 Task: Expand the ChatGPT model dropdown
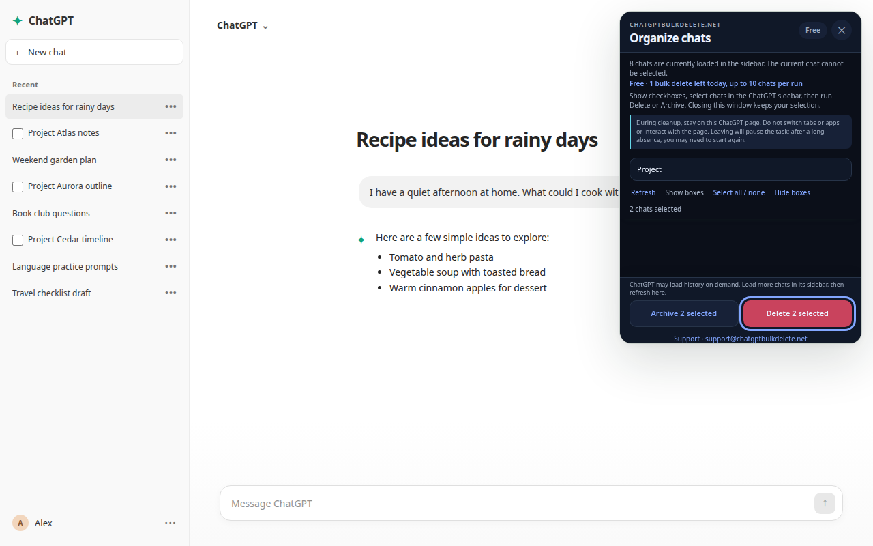242,25
